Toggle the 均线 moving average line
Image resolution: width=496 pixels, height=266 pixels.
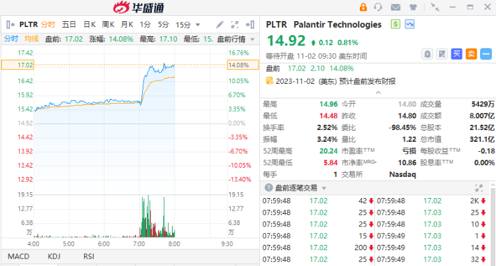coord(32,39)
